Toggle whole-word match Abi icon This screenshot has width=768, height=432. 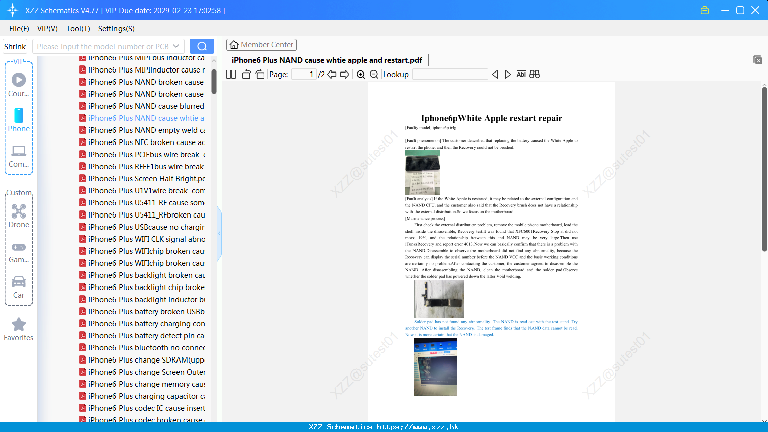pyautogui.click(x=521, y=75)
